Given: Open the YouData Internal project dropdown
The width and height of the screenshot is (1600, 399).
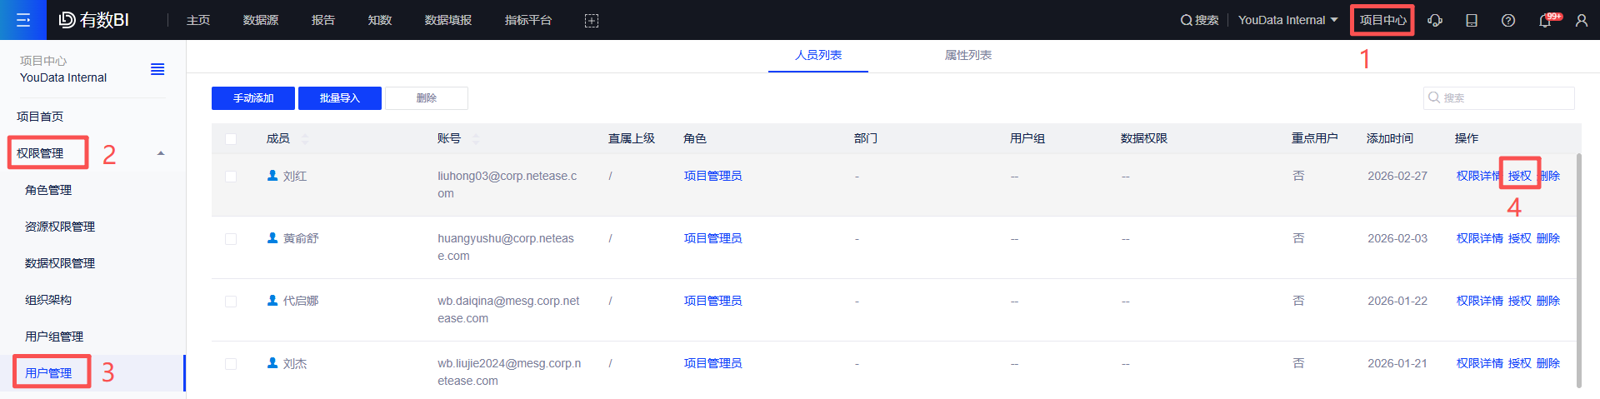Looking at the screenshot, I should click(1288, 20).
